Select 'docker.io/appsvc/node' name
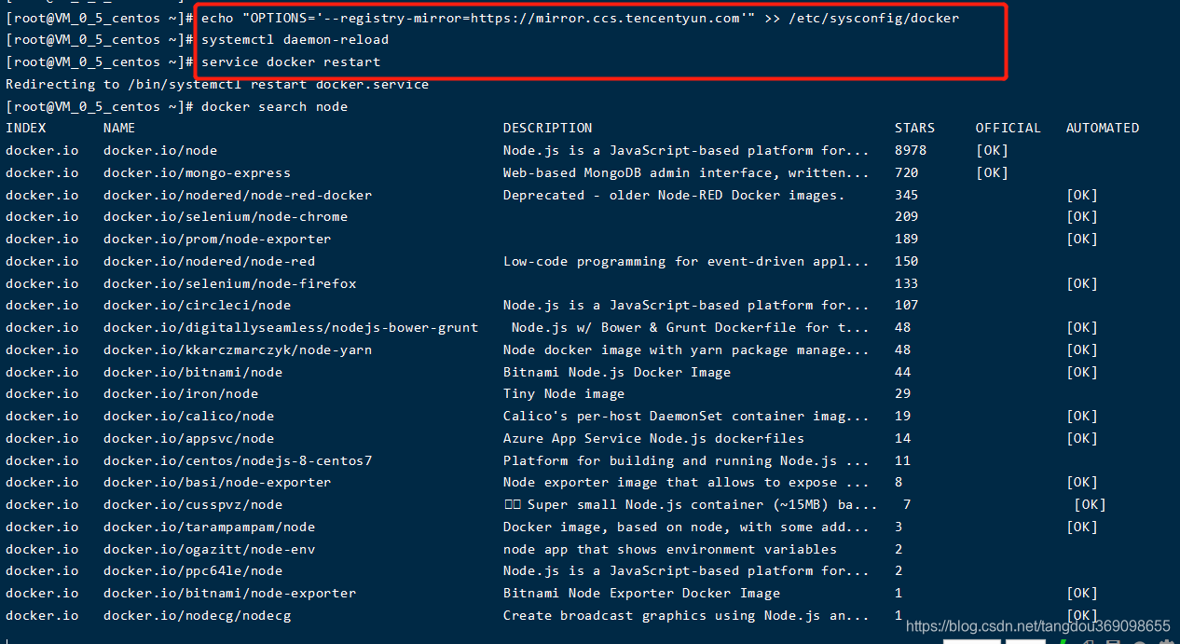Viewport: 1180px width, 644px height. (188, 438)
